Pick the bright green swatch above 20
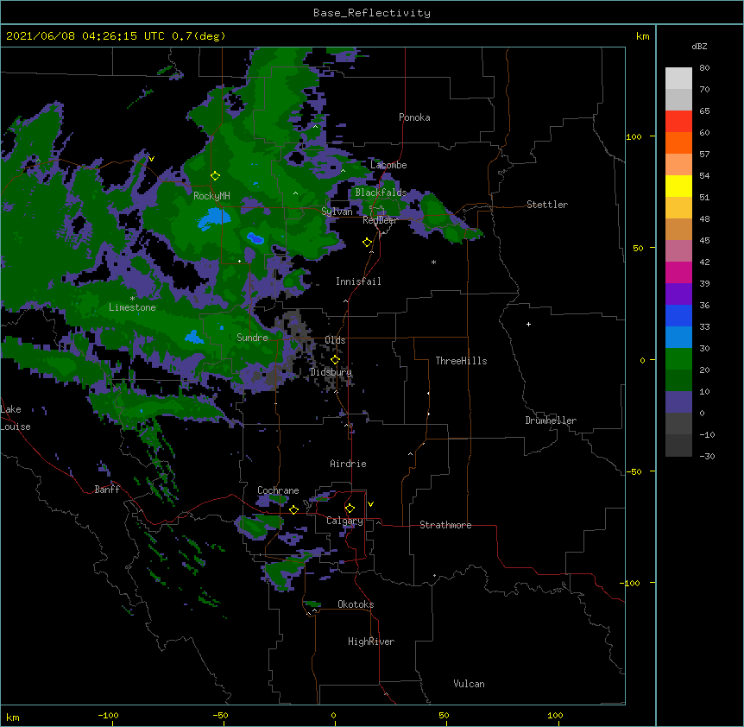 [x=678, y=359]
